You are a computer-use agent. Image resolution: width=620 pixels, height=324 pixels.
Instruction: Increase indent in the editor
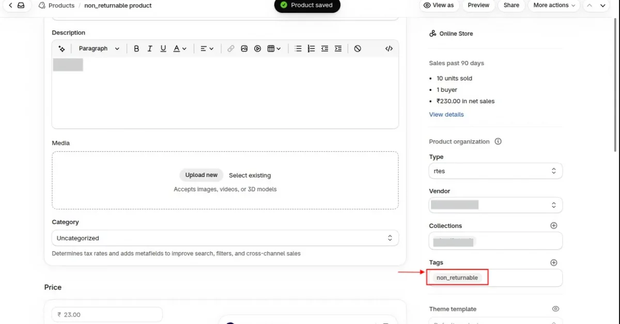[x=338, y=48]
